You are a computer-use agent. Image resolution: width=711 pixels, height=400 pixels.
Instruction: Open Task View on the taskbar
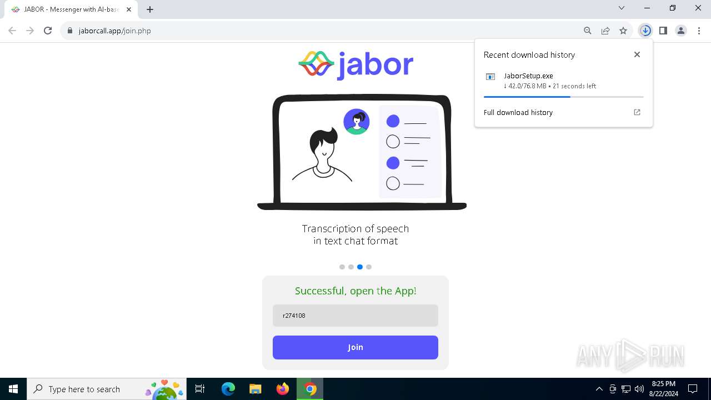coord(200,389)
